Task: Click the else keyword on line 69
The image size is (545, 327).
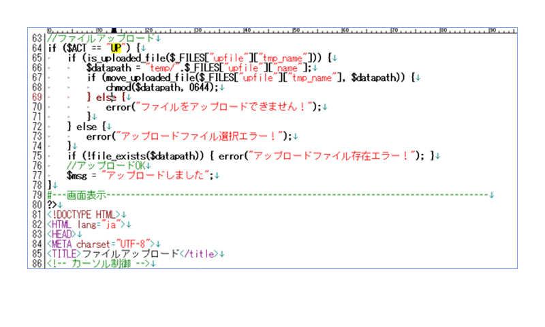Action: [x=106, y=97]
